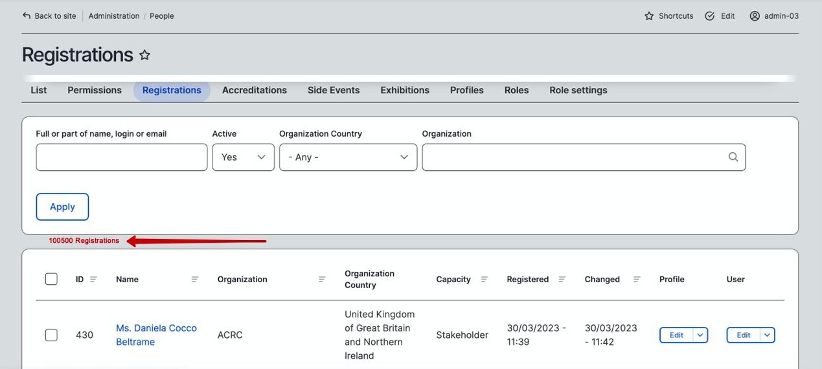Click the Changed column header text
The height and width of the screenshot is (369, 822).
(602, 279)
